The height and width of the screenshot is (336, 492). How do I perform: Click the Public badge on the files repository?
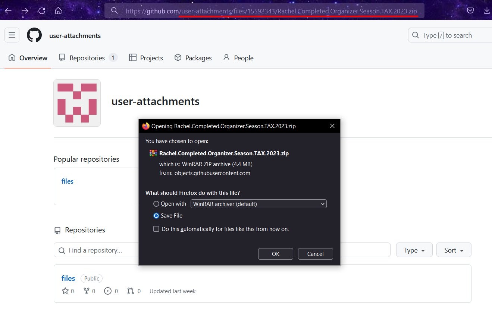point(92,278)
